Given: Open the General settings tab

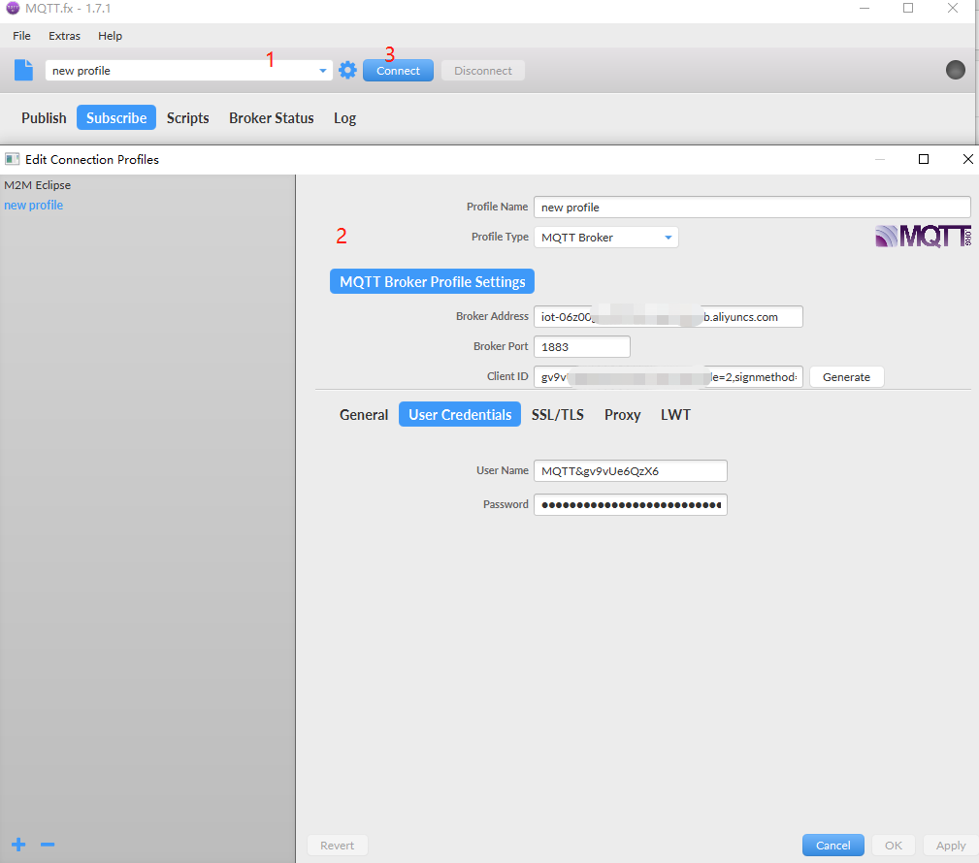Looking at the screenshot, I should [x=364, y=414].
